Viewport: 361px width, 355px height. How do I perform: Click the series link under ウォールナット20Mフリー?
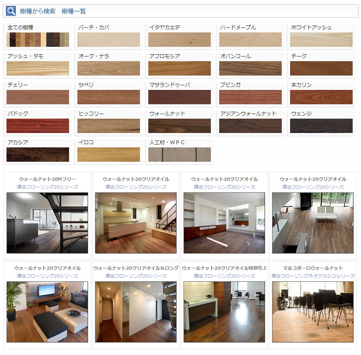click(x=47, y=187)
